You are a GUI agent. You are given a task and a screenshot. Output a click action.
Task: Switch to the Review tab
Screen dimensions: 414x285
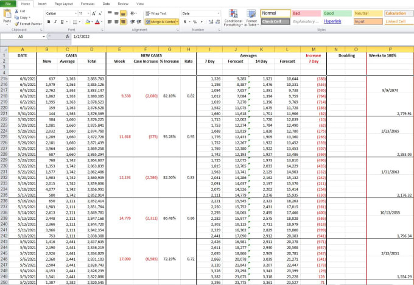click(x=123, y=4)
